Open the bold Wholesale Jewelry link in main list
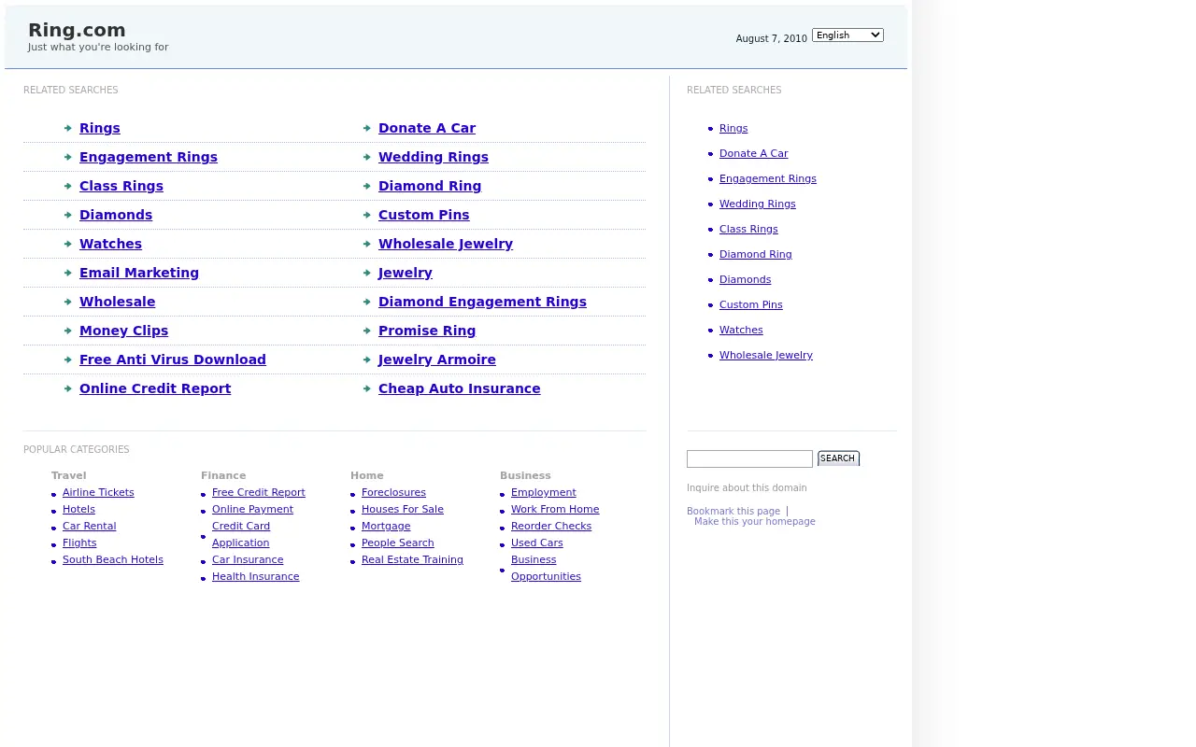This screenshot has width=1196, height=747. (446, 244)
